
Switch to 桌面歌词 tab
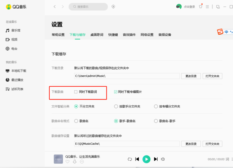coord(97,35)
